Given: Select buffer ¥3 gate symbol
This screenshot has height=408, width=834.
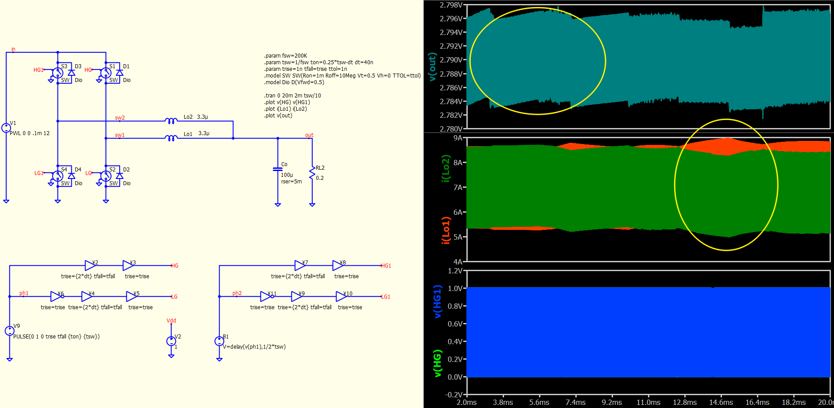Looking at the screenshot, I should tap(128, 265).
